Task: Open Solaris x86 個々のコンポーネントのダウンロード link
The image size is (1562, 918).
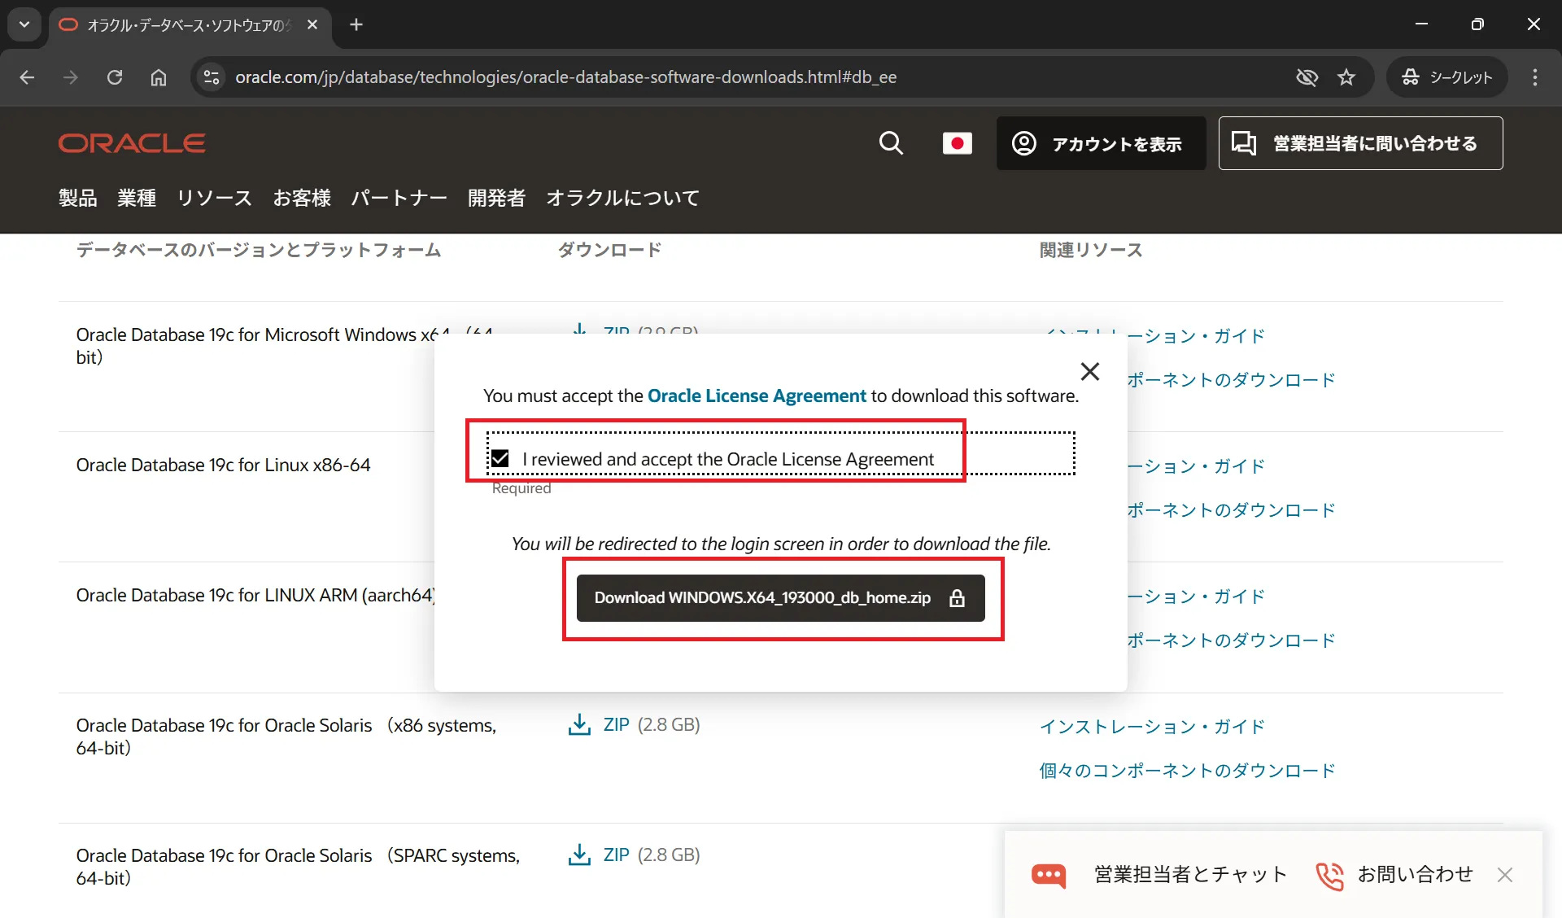Action: coord(1187,771)
